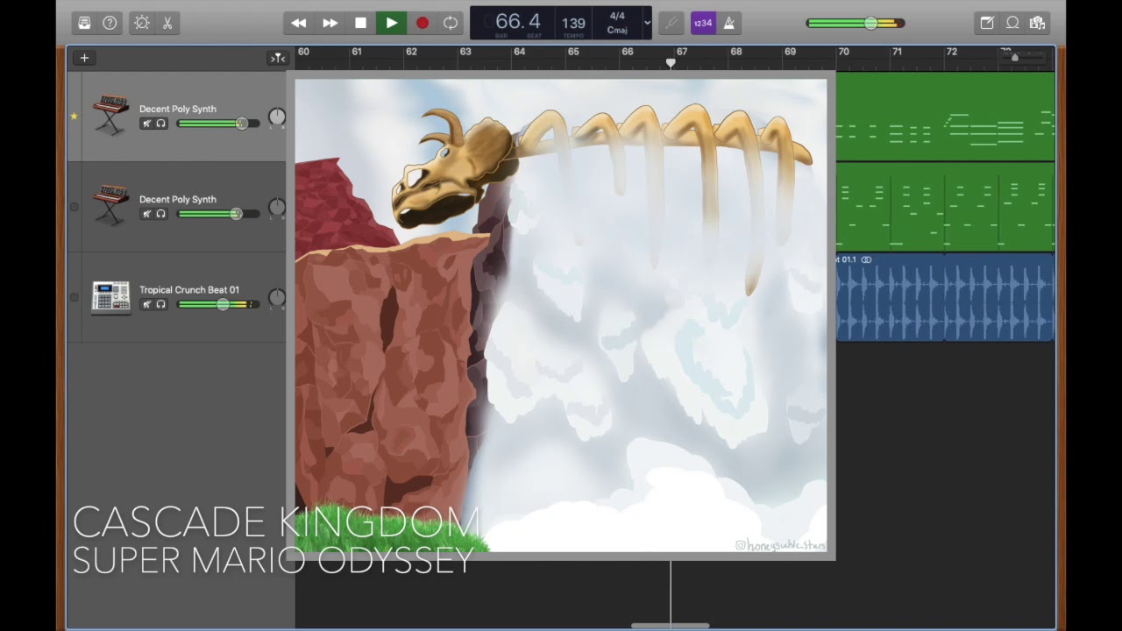Click the Cascade Kingdom artwork image
Screen dimensions: 1122x631
pos(561,315)
